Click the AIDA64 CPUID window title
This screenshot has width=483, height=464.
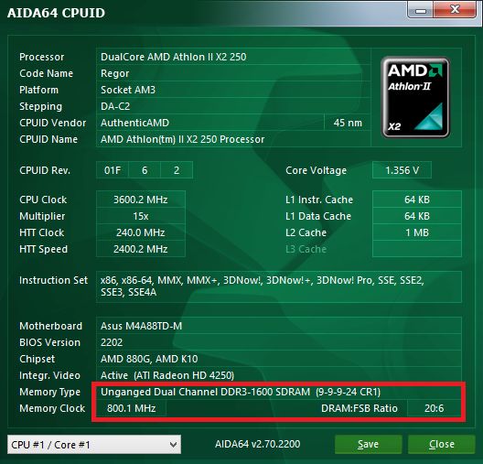point(56,13)
